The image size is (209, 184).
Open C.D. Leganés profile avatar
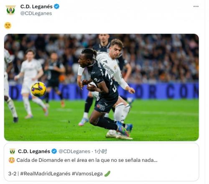(10, 10)
